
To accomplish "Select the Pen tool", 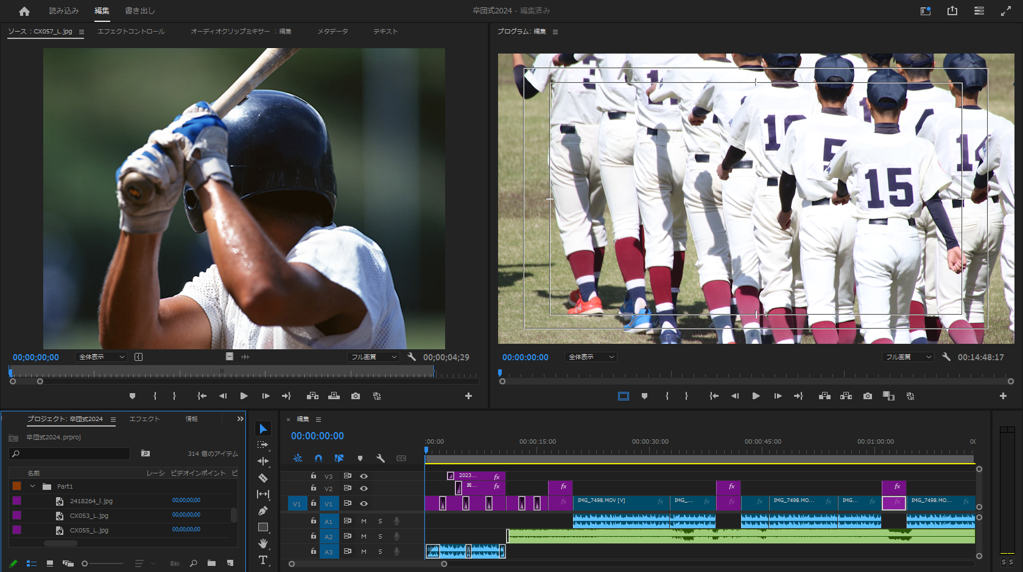I will point(263,511).
